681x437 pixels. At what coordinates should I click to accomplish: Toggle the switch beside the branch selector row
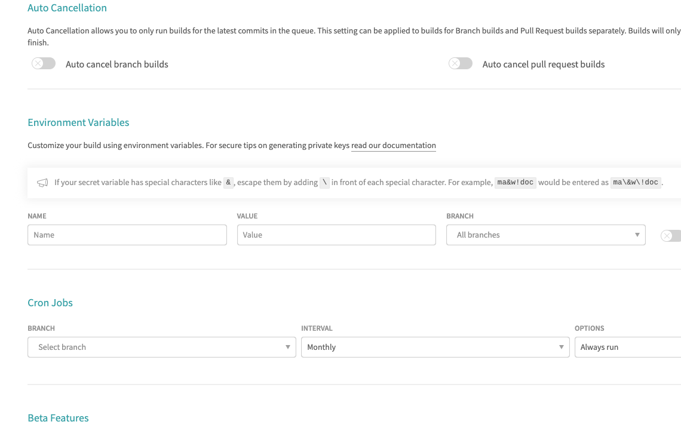tap(671, 236)
